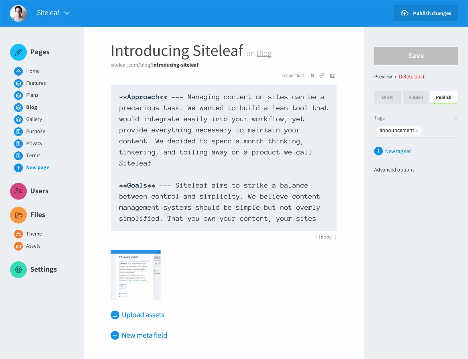Open the Blog page in sidebar
Viewport: 468px width, 359px height.
click(x=31, y=107)
